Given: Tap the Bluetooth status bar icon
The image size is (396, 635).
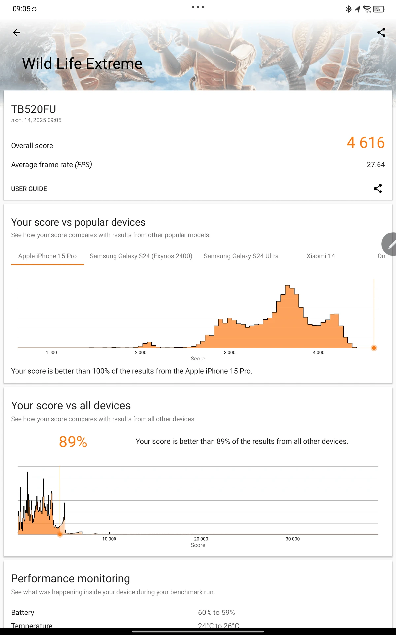Looking at the screenshot, I should click(x=348, y=9).
